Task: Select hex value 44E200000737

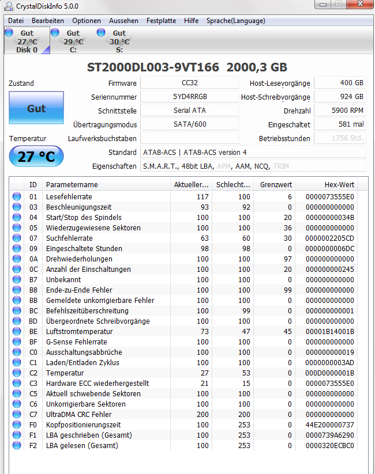Action: 329,424
